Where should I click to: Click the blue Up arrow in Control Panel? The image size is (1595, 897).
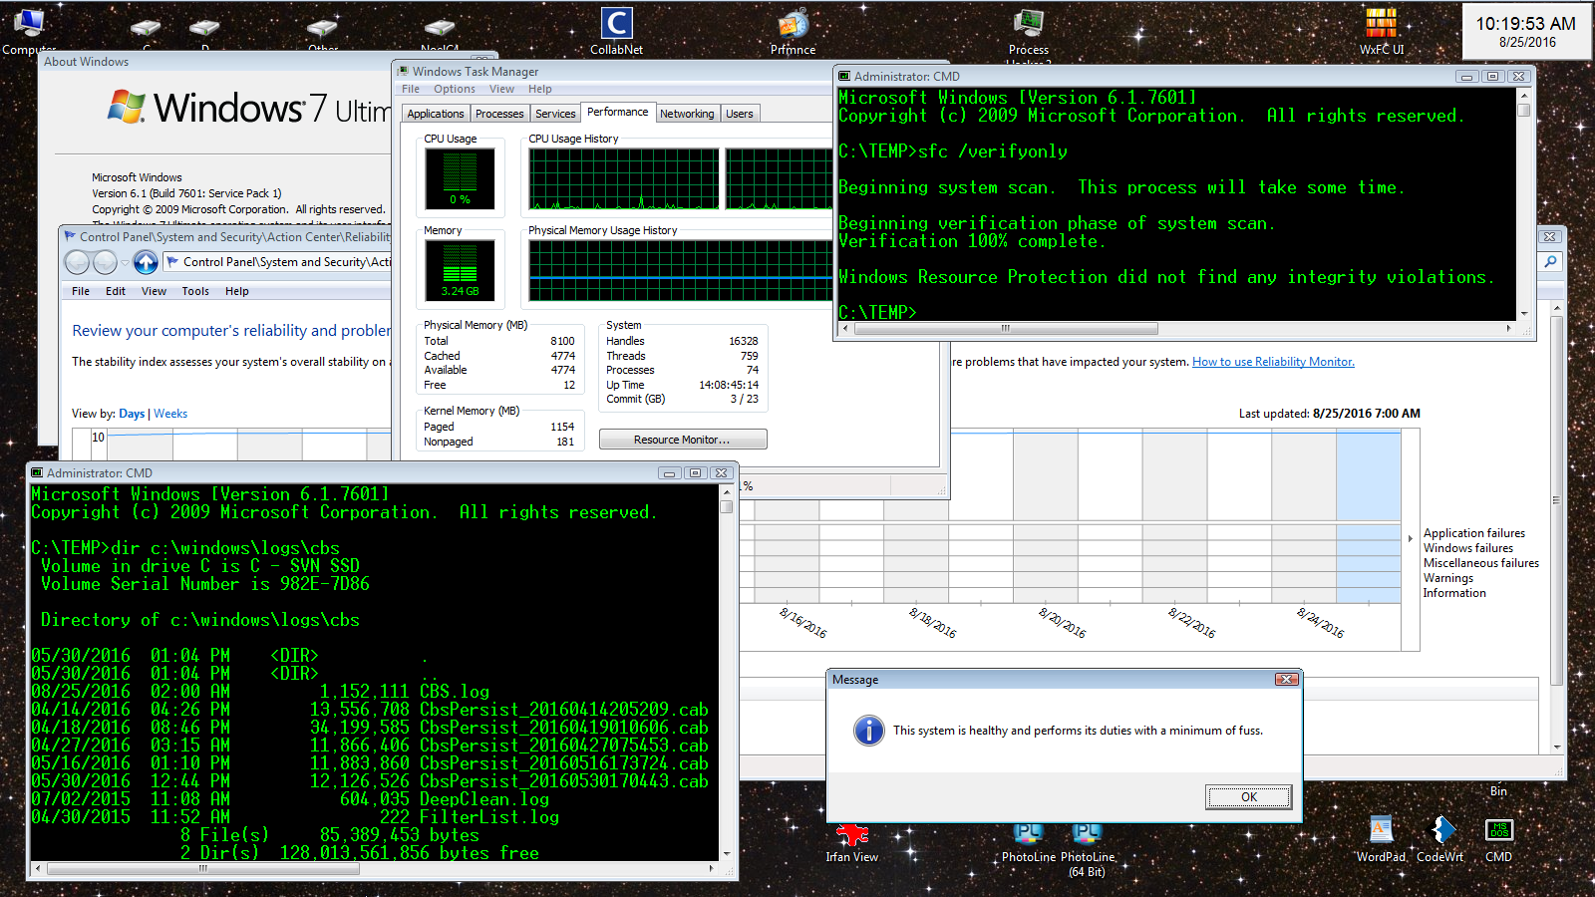(x=146, y=262)
